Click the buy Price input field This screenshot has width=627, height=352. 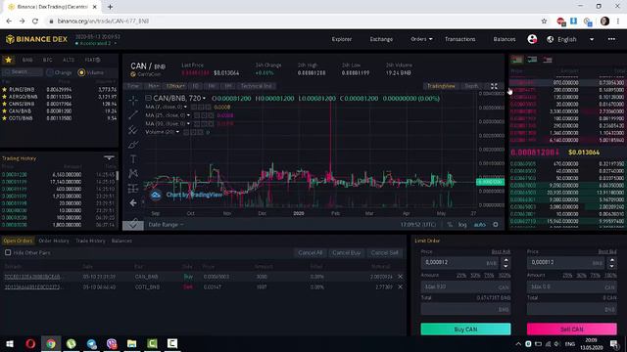(x=459, y=263)
